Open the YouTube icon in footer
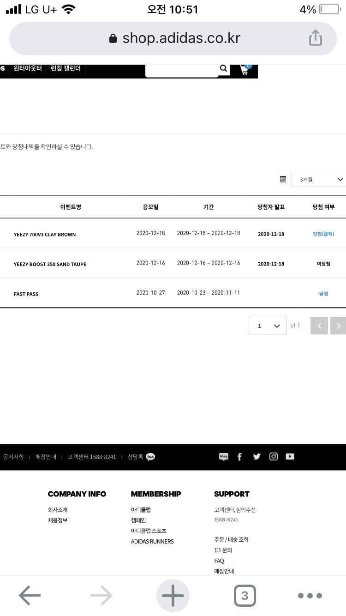This screenshot has height=616, width=346. click(290, 457)
